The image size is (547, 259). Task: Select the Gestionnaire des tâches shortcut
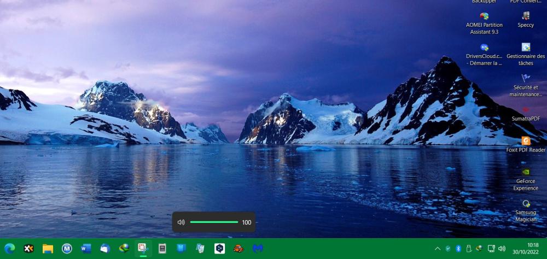[x=526, y=55]
